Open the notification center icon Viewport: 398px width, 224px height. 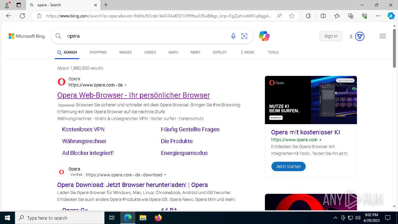pyautogui.click(x=388, y=218)
